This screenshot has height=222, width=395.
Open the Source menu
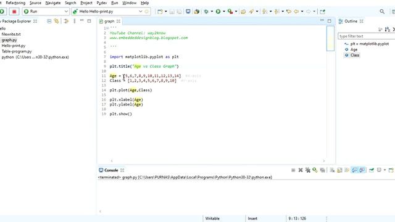35,3
